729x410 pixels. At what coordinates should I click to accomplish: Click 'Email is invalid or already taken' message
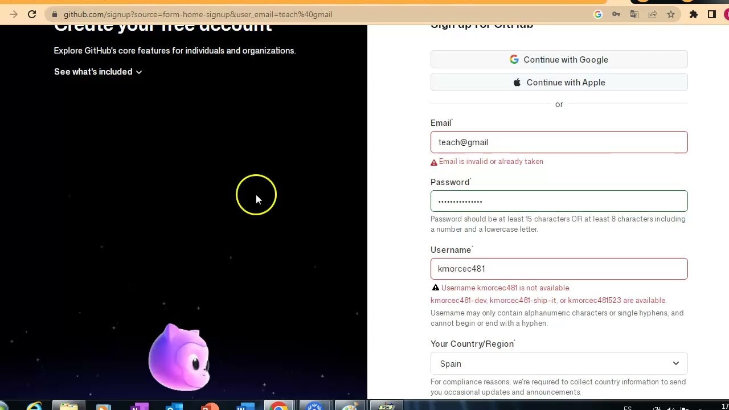pos(491,162)
